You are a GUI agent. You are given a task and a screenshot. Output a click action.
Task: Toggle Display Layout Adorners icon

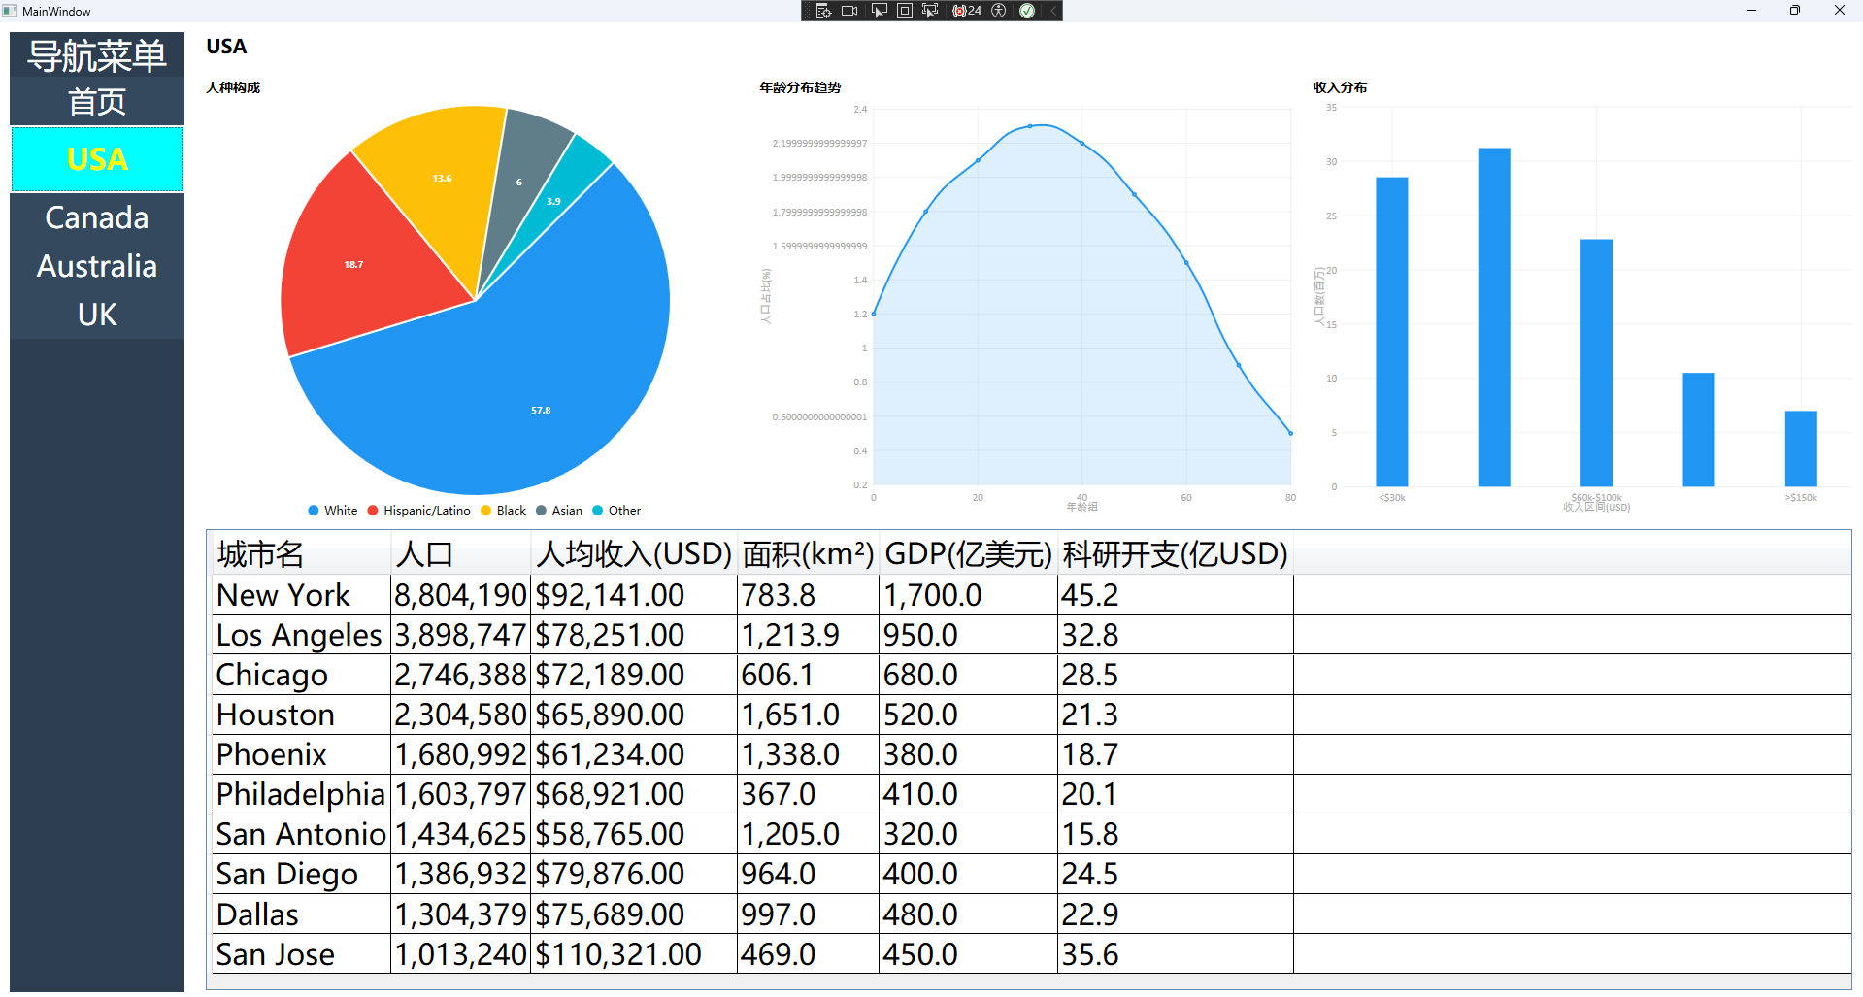click(x=904, y=11)
